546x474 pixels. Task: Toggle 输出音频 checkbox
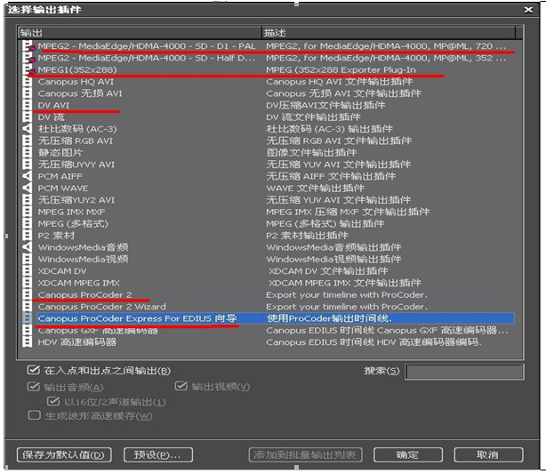[x=33, y=386]
